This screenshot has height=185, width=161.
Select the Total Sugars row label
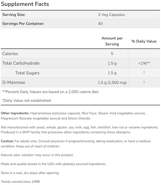click(x=27, y=73)
